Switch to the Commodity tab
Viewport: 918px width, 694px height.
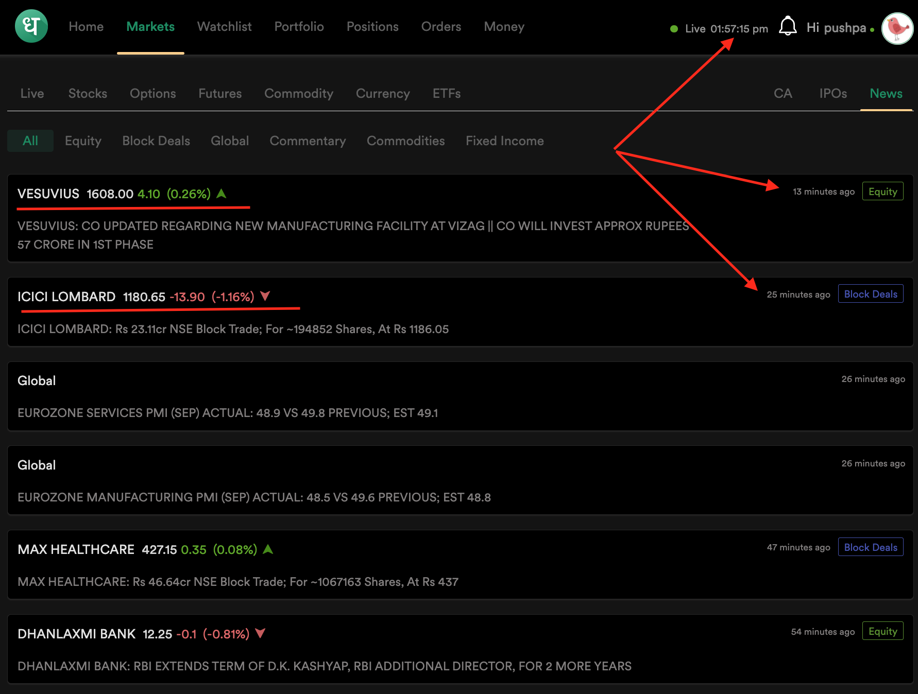(299, 93)
